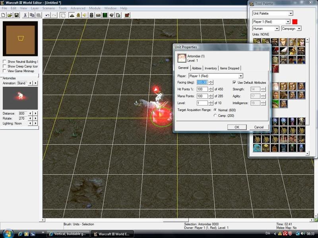Save the map with floppy icon
318x238 pixels.
click(x=17, y=15)
